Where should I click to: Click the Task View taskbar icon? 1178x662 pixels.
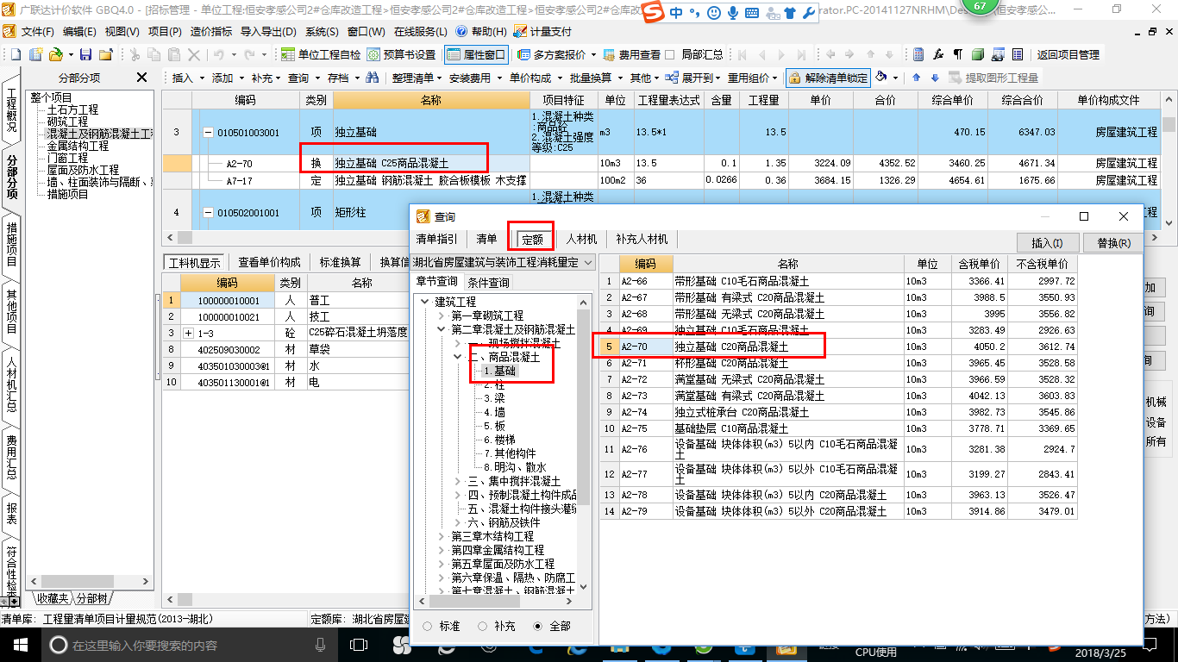(x=359, y=644)
